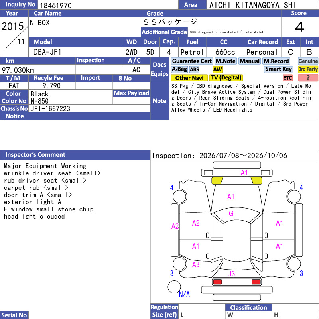Screen dimensions: 319x319
Task: Click the 'Major Equipment Working' comment
Action: (45, 166)
